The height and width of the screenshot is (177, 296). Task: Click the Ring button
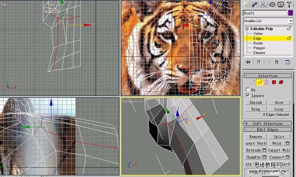[256, 109]
